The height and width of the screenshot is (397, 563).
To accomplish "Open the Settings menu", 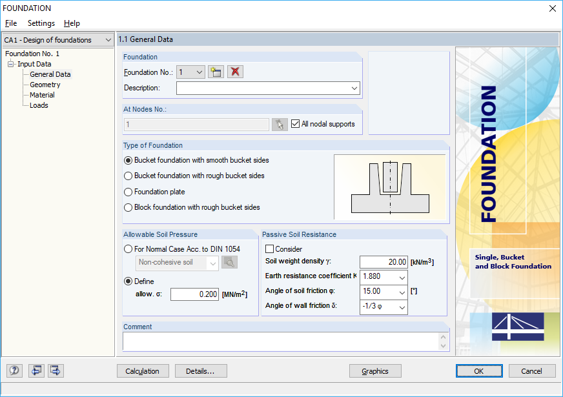I will (x=41, y=23).
